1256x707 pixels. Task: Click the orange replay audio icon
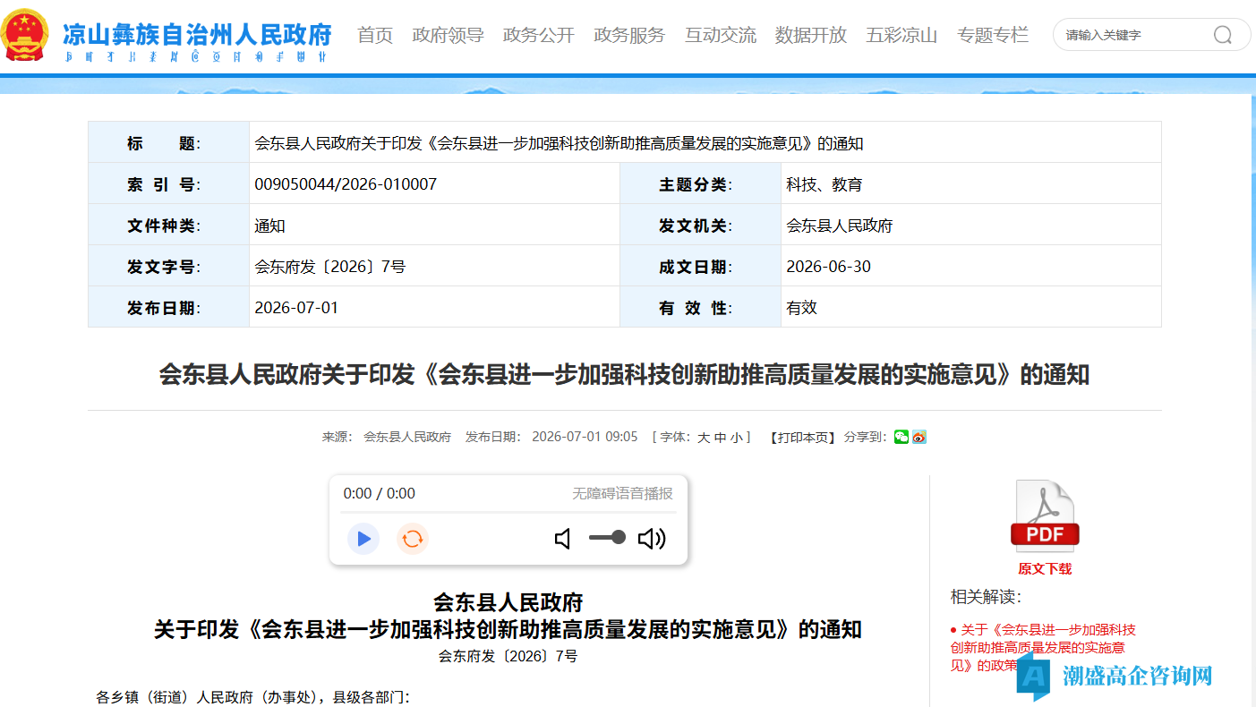tap(413, 539)
